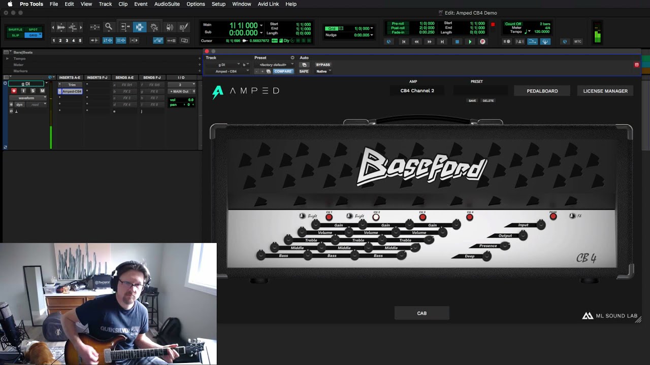Expand the Tempo ruler
The image size is (650, 365).
pos(7,59)
